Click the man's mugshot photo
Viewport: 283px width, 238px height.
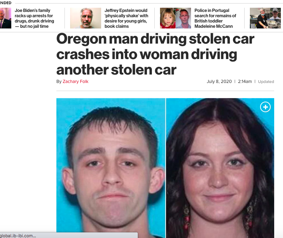pyautogui.click(x=111, y=168)
